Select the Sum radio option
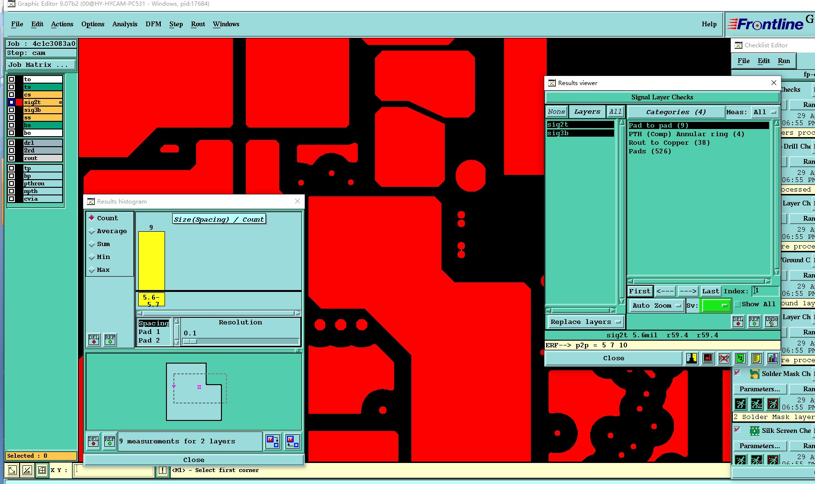 (92, 244)
